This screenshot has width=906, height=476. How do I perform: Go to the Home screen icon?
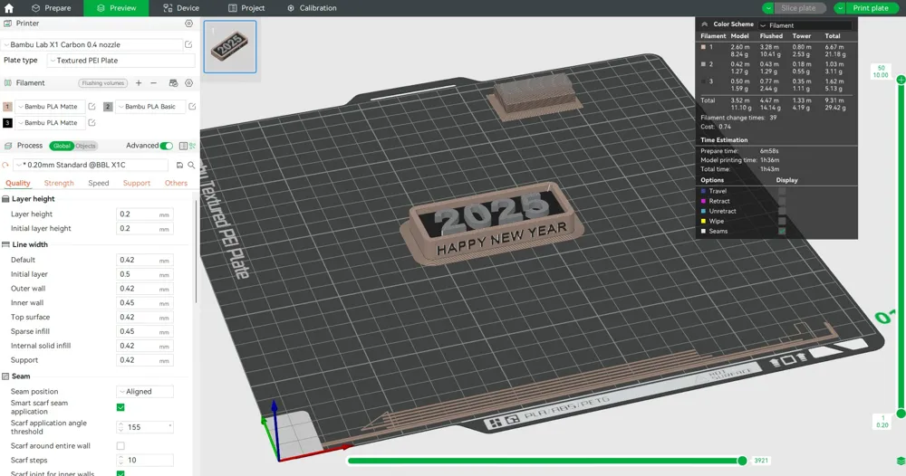9,8
